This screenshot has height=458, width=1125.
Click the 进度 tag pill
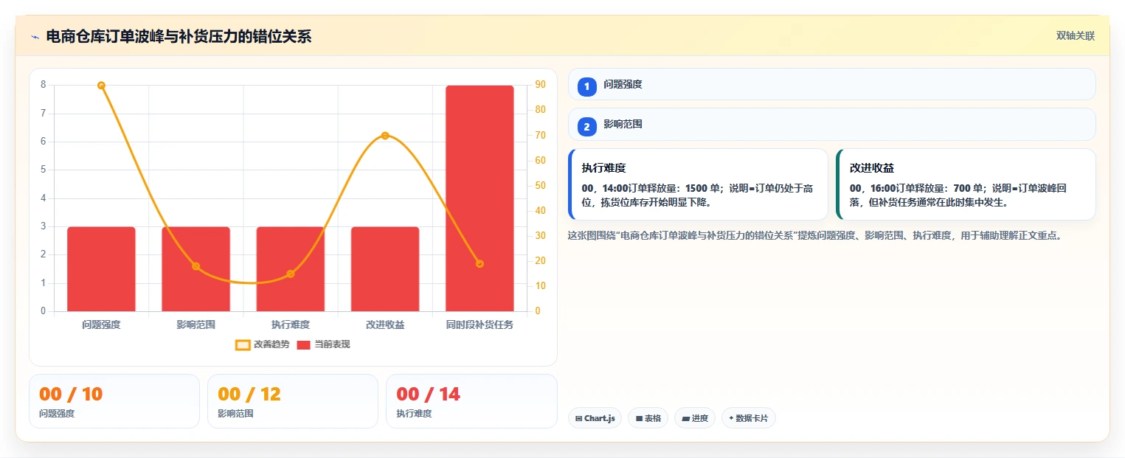click(x=694, y=418)
